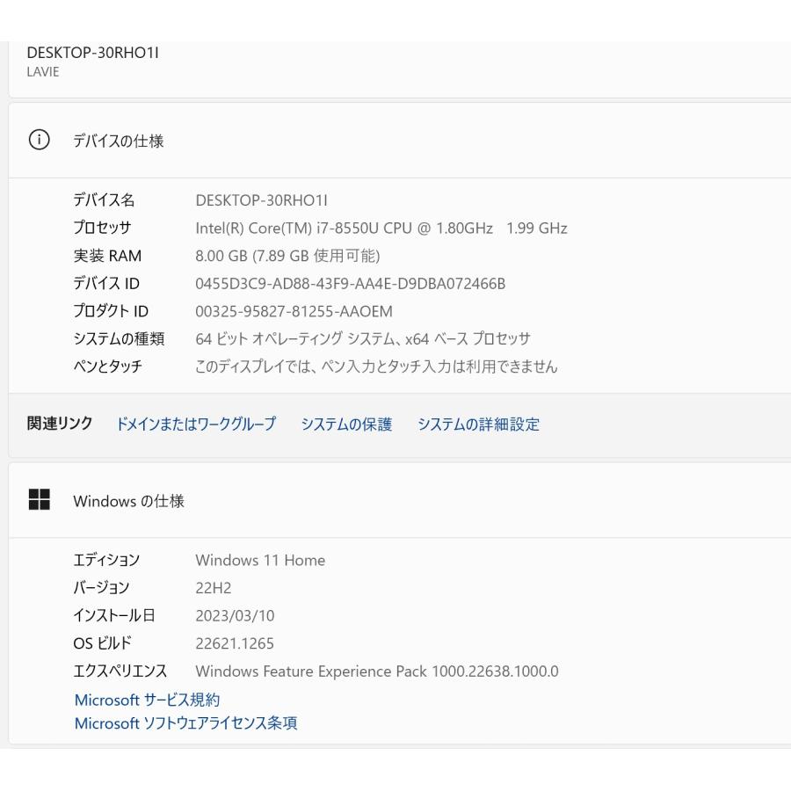Select the 8.00 GB RAM value
Viewport: 791px width, 791px height.
[287, 256]
